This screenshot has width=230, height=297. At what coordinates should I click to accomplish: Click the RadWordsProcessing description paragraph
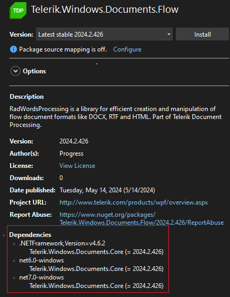115,117
